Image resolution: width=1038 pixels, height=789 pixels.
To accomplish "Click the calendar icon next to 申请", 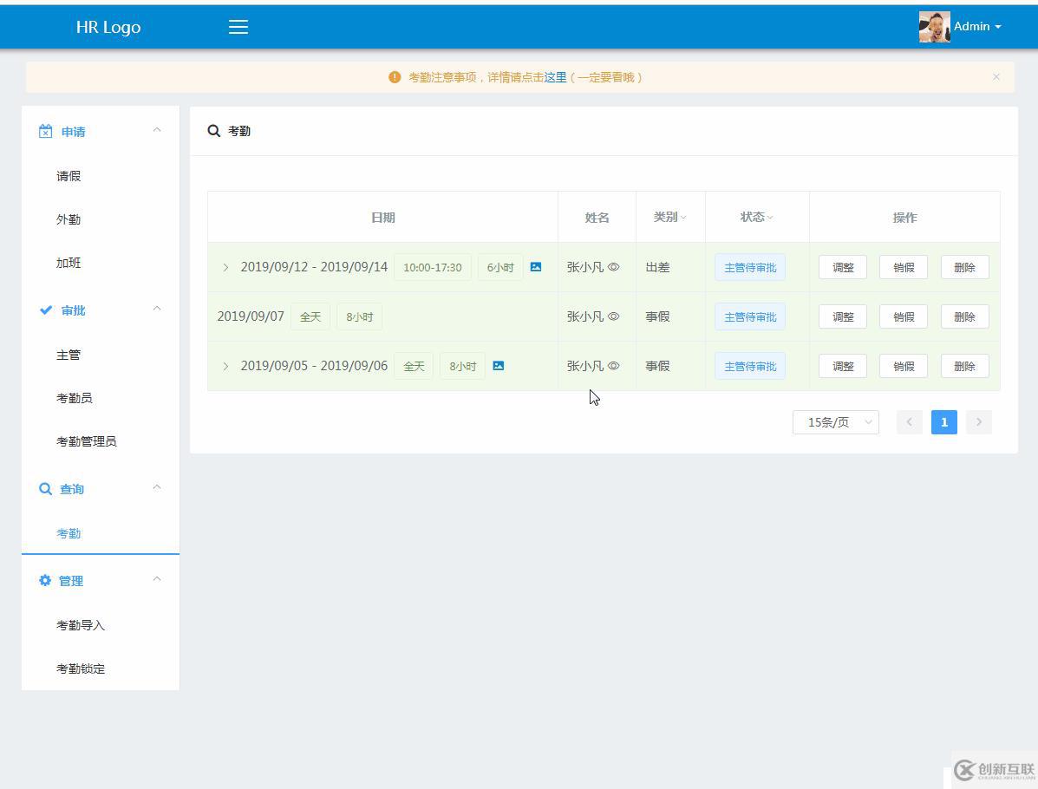I will pos(45,132).
